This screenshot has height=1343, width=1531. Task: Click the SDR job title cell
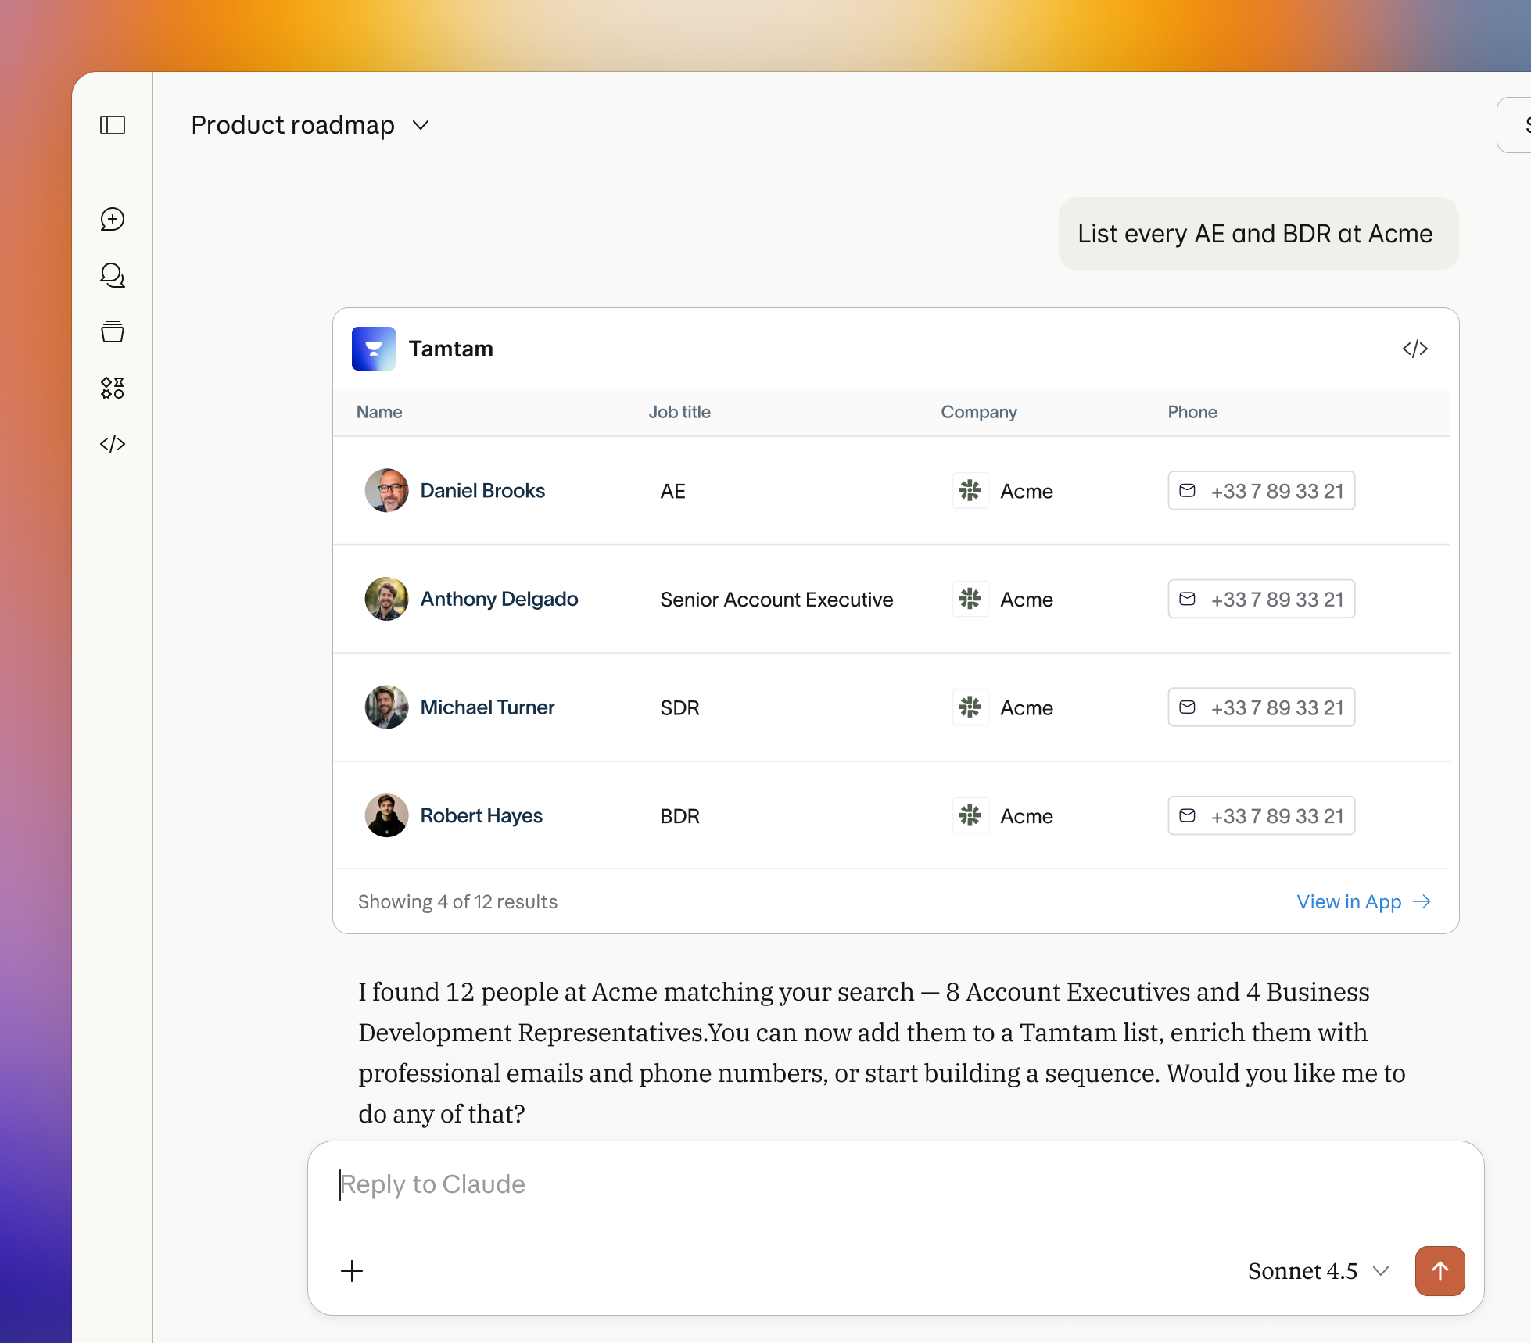pos(679,708)
